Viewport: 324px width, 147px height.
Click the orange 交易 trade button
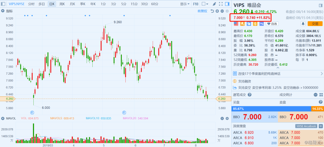(x=315, y=24)
